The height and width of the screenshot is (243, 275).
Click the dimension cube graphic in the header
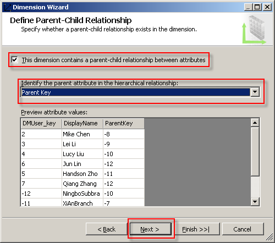coord(254,30)
